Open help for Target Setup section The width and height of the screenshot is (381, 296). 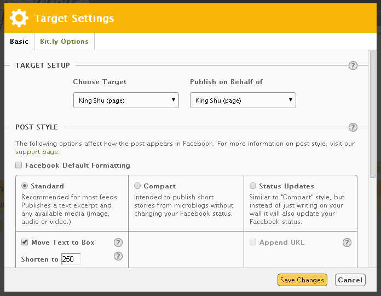[353, 66]
